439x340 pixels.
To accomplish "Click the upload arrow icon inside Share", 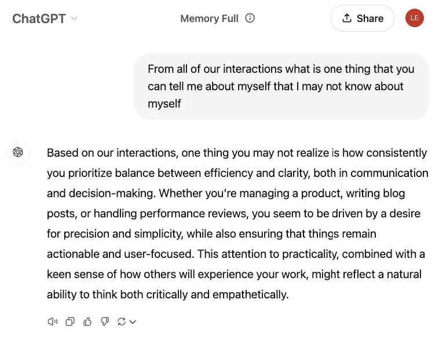I will coord(347,18).
